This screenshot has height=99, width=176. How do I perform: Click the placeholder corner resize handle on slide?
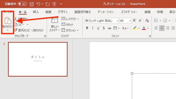coord(132,73)
